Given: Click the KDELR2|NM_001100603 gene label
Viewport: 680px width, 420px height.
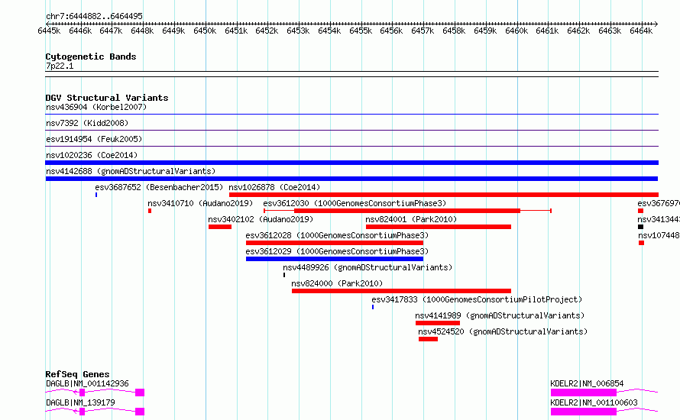Looking at the screenshot, I should [x=594, y=402].
